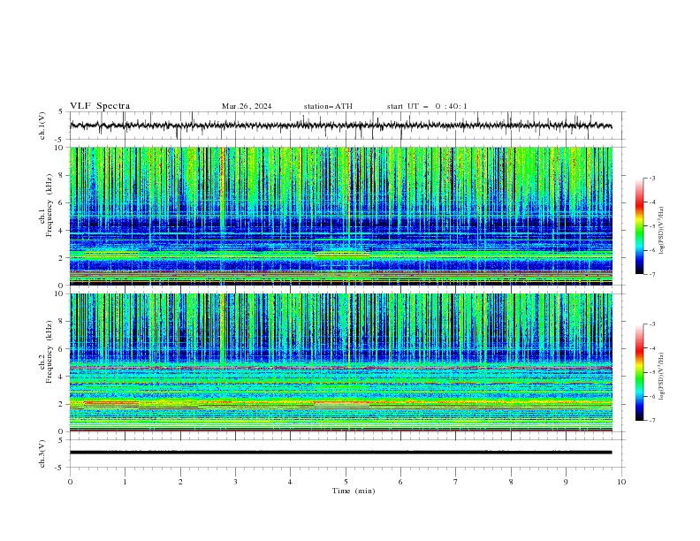Click time axis tick label '5'
Viewport: 700px width, 541px height.
pos(346,482)
